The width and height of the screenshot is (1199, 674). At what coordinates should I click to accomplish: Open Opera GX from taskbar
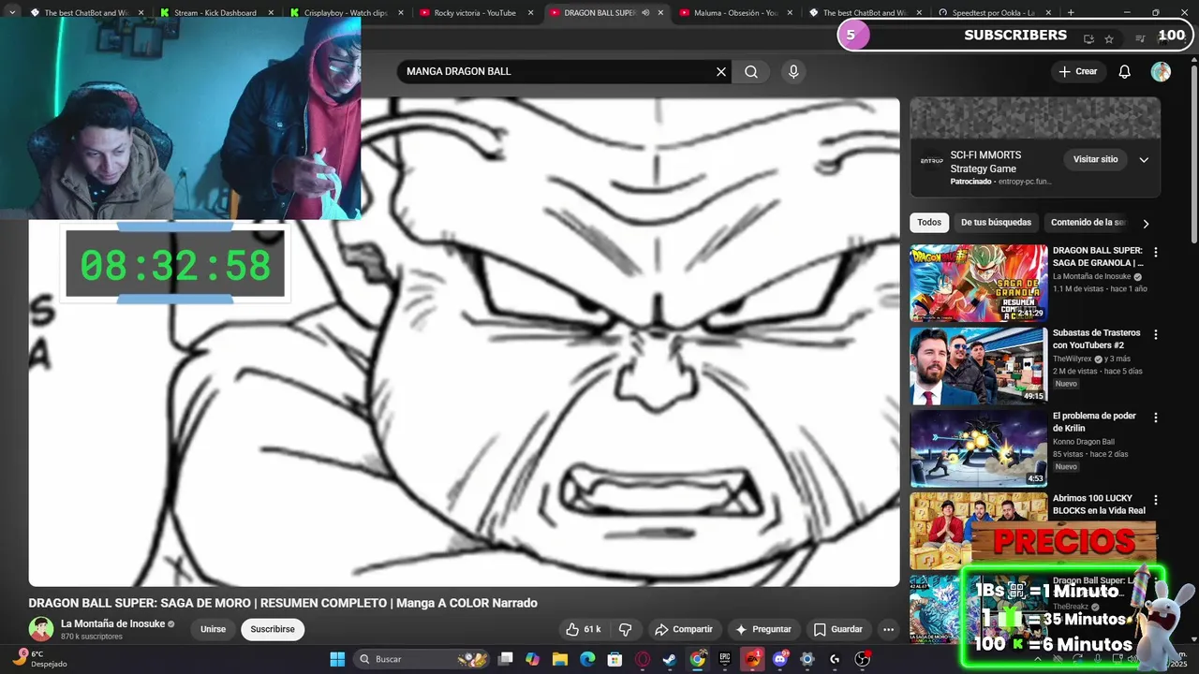643,659
